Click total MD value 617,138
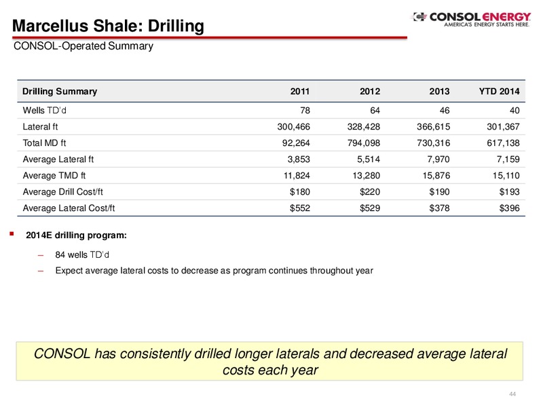This screenshot has width=543, height=407. 503,143
